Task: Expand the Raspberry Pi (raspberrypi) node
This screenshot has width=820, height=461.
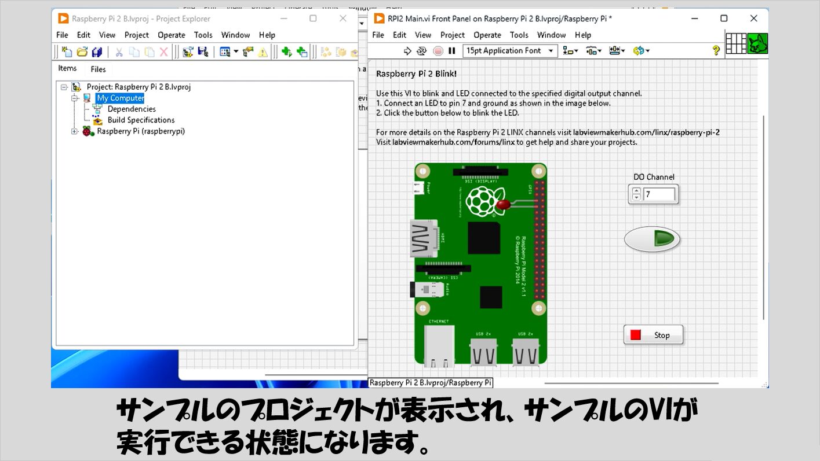Action: 75,132
